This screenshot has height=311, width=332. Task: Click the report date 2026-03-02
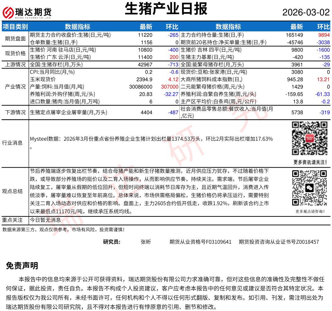coord(306,13)
